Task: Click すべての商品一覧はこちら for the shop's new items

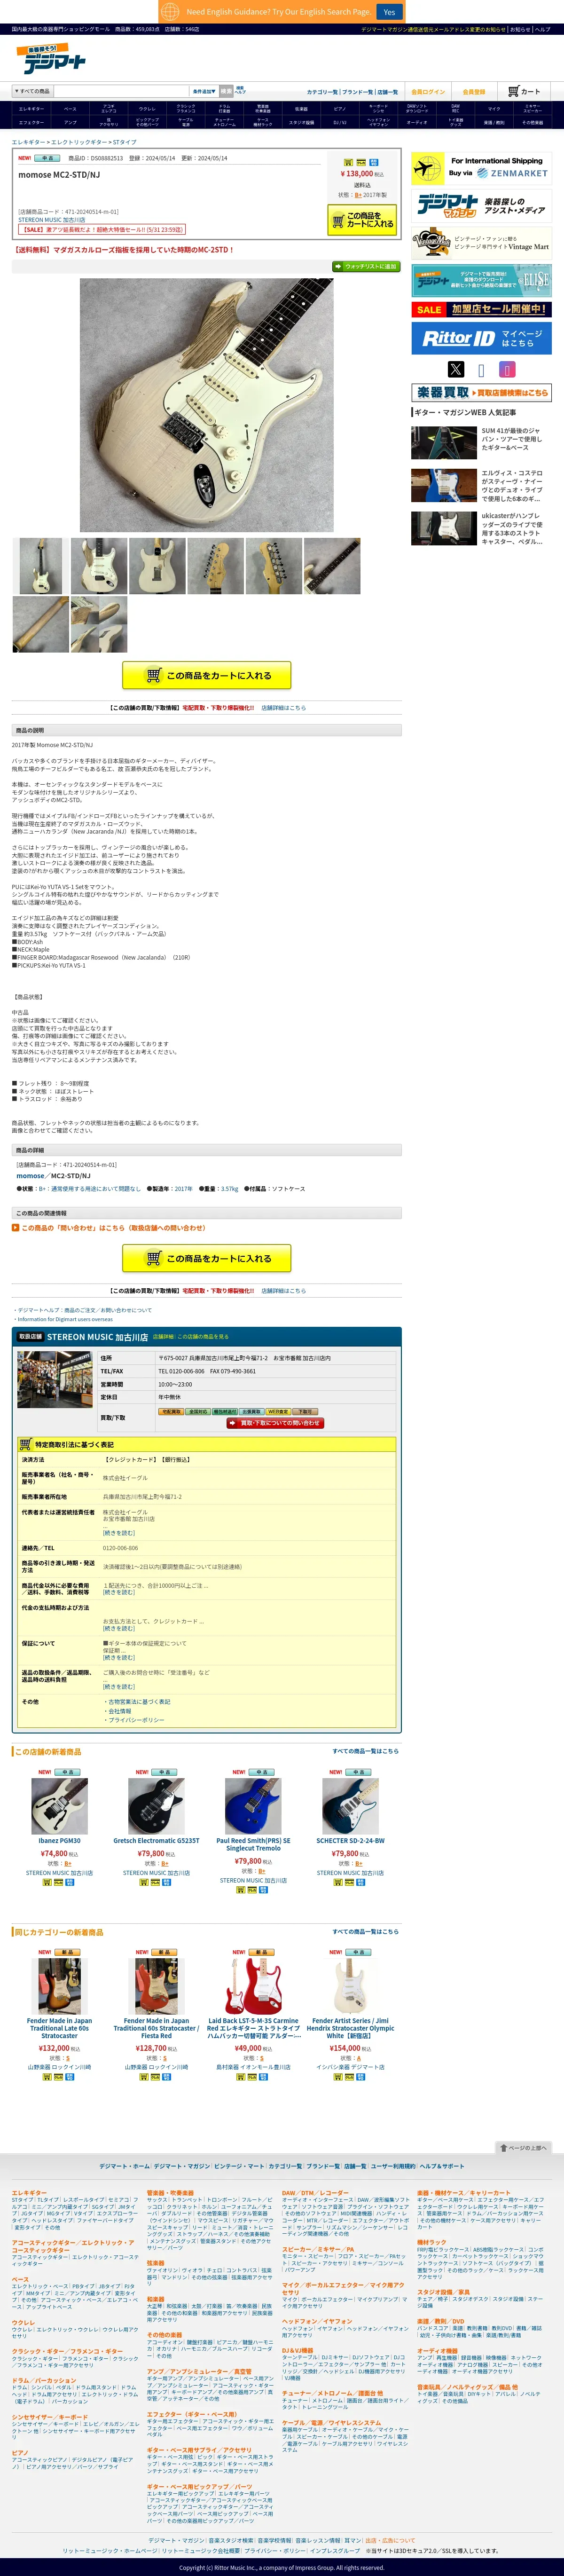Action: (x=365, y=1751)
